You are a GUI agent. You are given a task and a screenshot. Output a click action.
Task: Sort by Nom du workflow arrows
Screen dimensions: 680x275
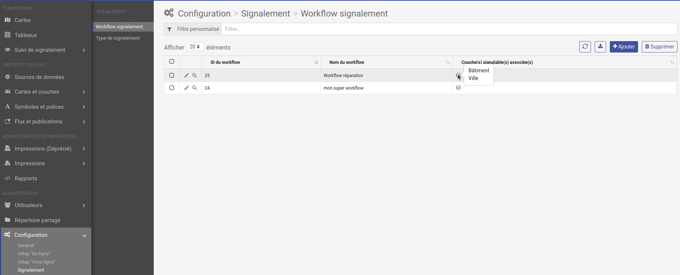pos(448,62)
